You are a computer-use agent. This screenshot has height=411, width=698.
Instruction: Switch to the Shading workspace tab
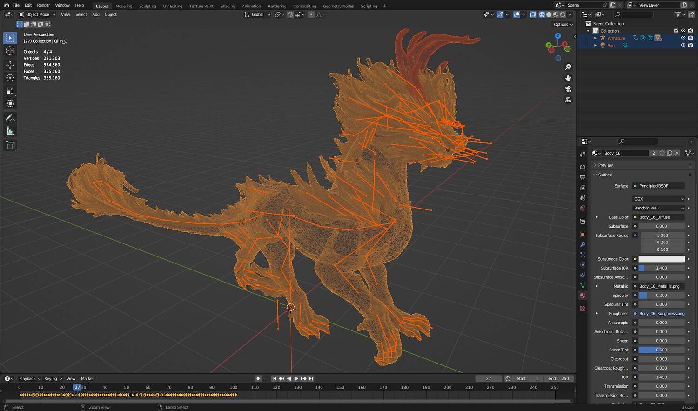tap(228, 6)
